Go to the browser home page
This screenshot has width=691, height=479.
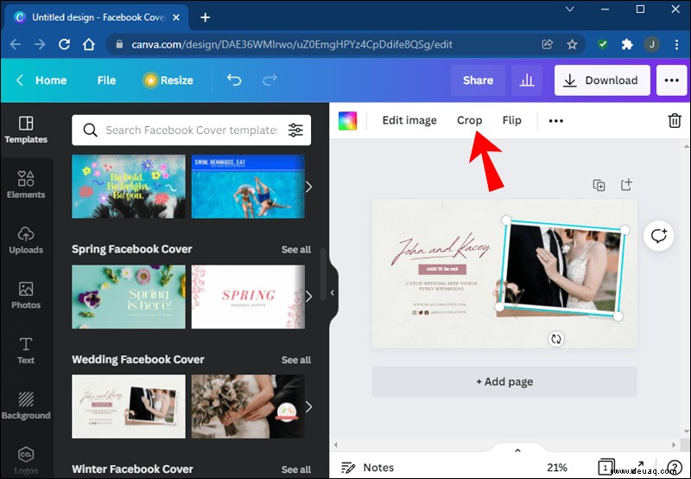click(89, 44)
